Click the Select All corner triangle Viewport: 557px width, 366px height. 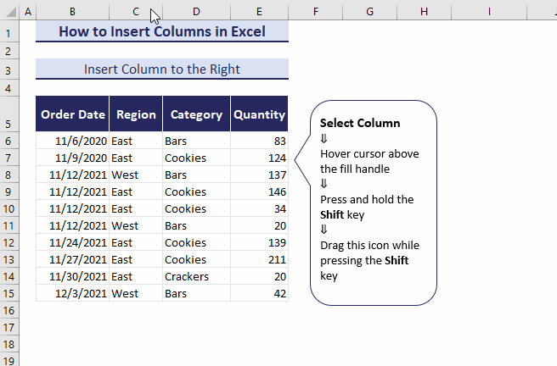[x=11, y=12]
